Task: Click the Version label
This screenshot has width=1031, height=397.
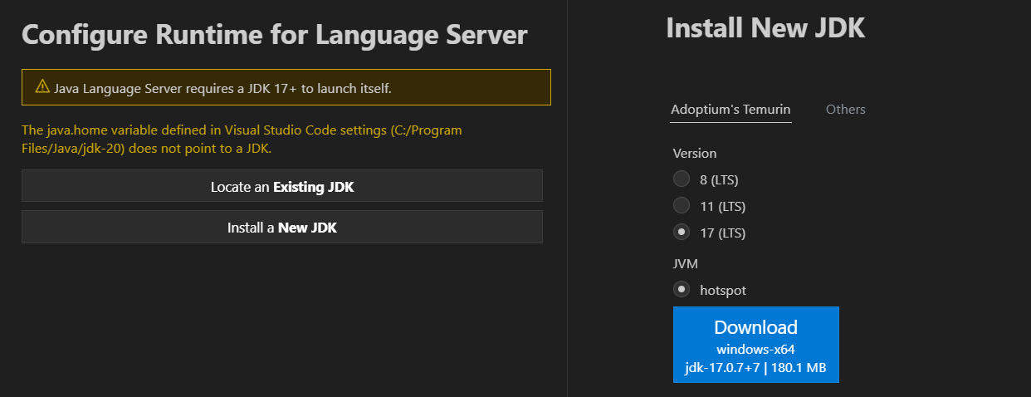Action: pyautogui.click(x=695, y=154)
